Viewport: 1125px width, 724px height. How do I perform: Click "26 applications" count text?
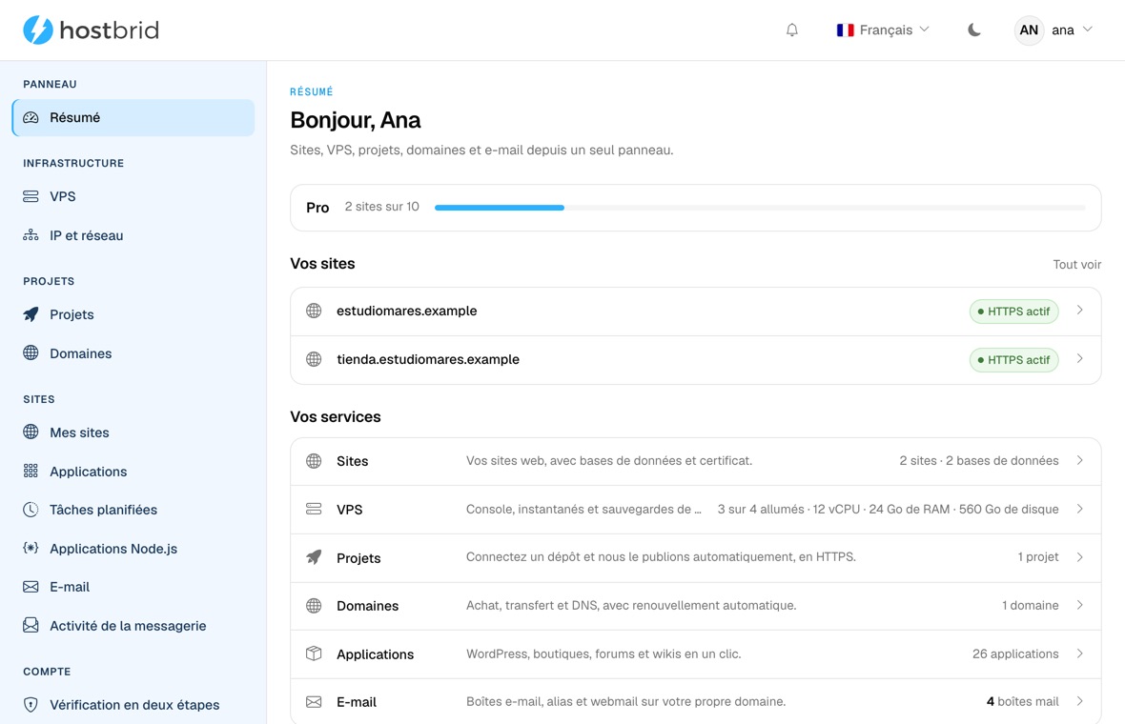pyautogui.click(x=1015, y=654)
